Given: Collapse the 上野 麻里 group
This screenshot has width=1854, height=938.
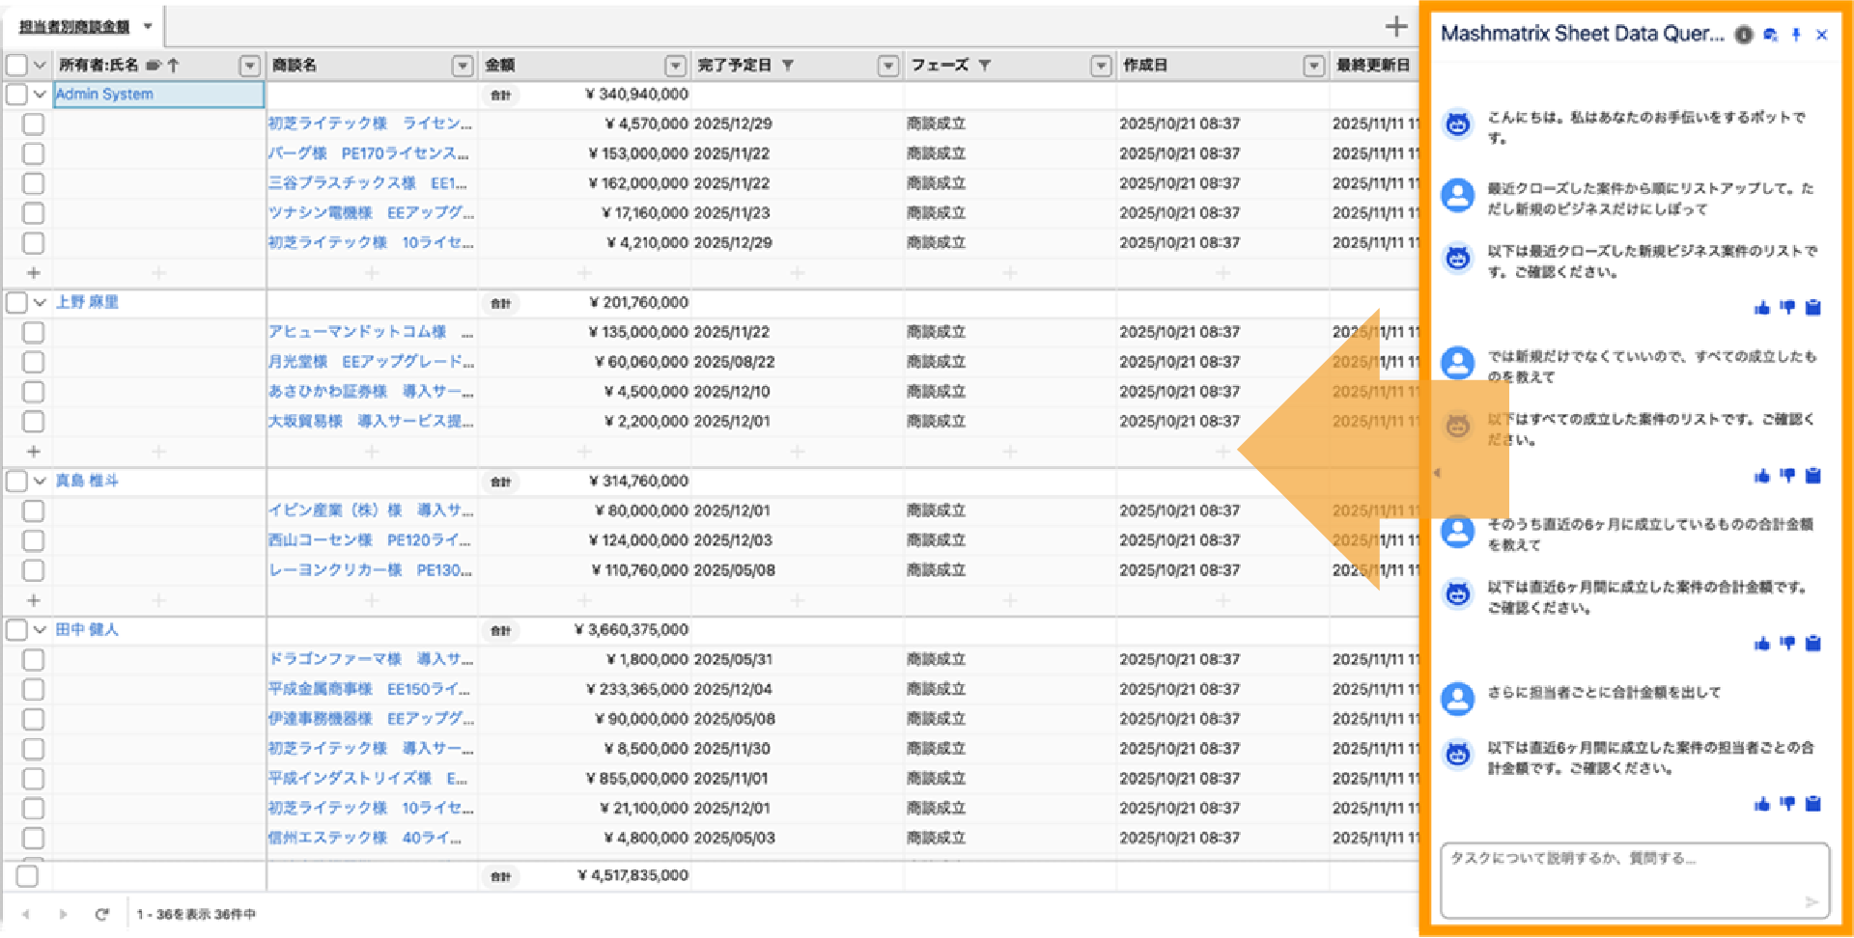Looking at the screenshot, I should 40,302.
